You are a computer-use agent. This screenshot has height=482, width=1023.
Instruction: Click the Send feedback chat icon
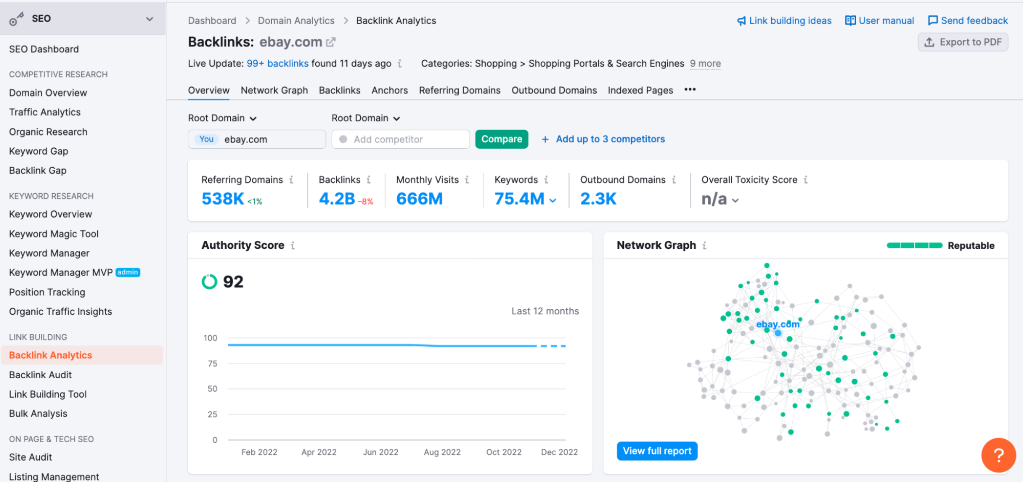point(932,20)
